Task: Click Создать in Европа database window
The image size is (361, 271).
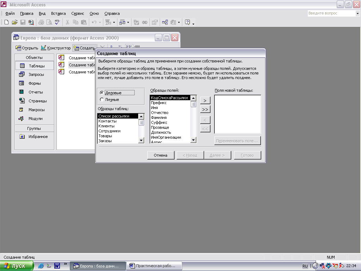Action: click(84, 48)
